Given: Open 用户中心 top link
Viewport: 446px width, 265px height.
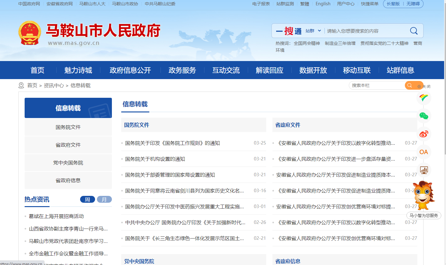Looking at the screenshot, I should pyautogui.click(x=346, y=4).
